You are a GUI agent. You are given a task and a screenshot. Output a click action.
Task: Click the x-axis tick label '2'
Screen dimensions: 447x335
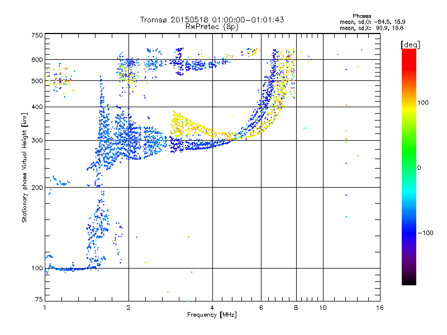129,308
